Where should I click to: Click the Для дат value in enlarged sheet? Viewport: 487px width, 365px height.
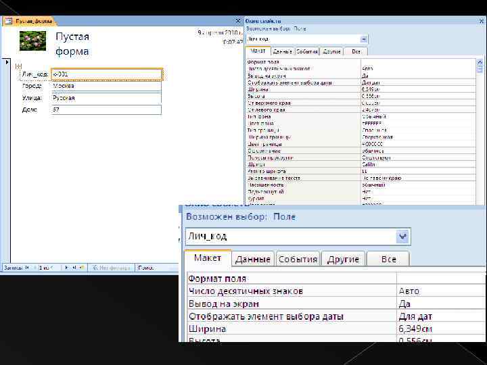click(415, 316)
